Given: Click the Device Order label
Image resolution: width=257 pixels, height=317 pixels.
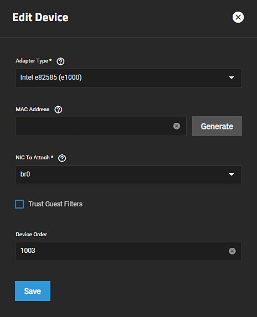Looking at the screenshot, I should 32,235.
